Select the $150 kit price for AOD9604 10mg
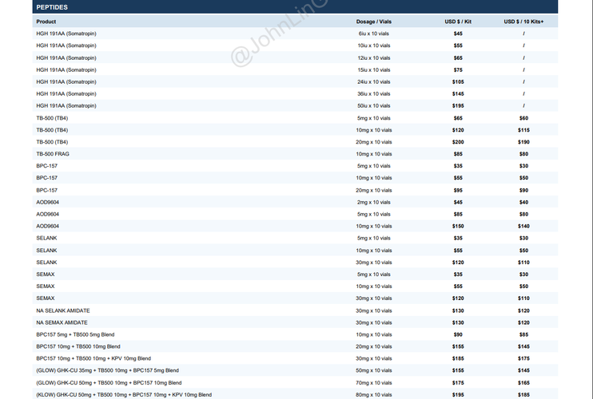 tap(458, 226)
